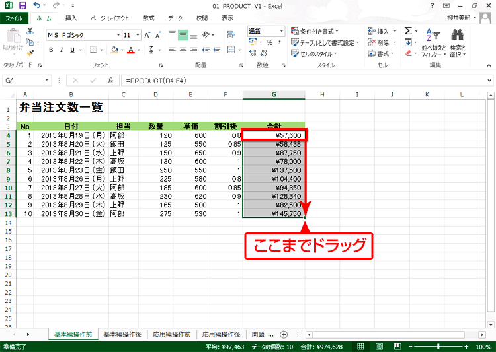The height and width of the screenshot is (352, 496).
Task: Click the Decrease Indent icon
Action: (206, 50)
